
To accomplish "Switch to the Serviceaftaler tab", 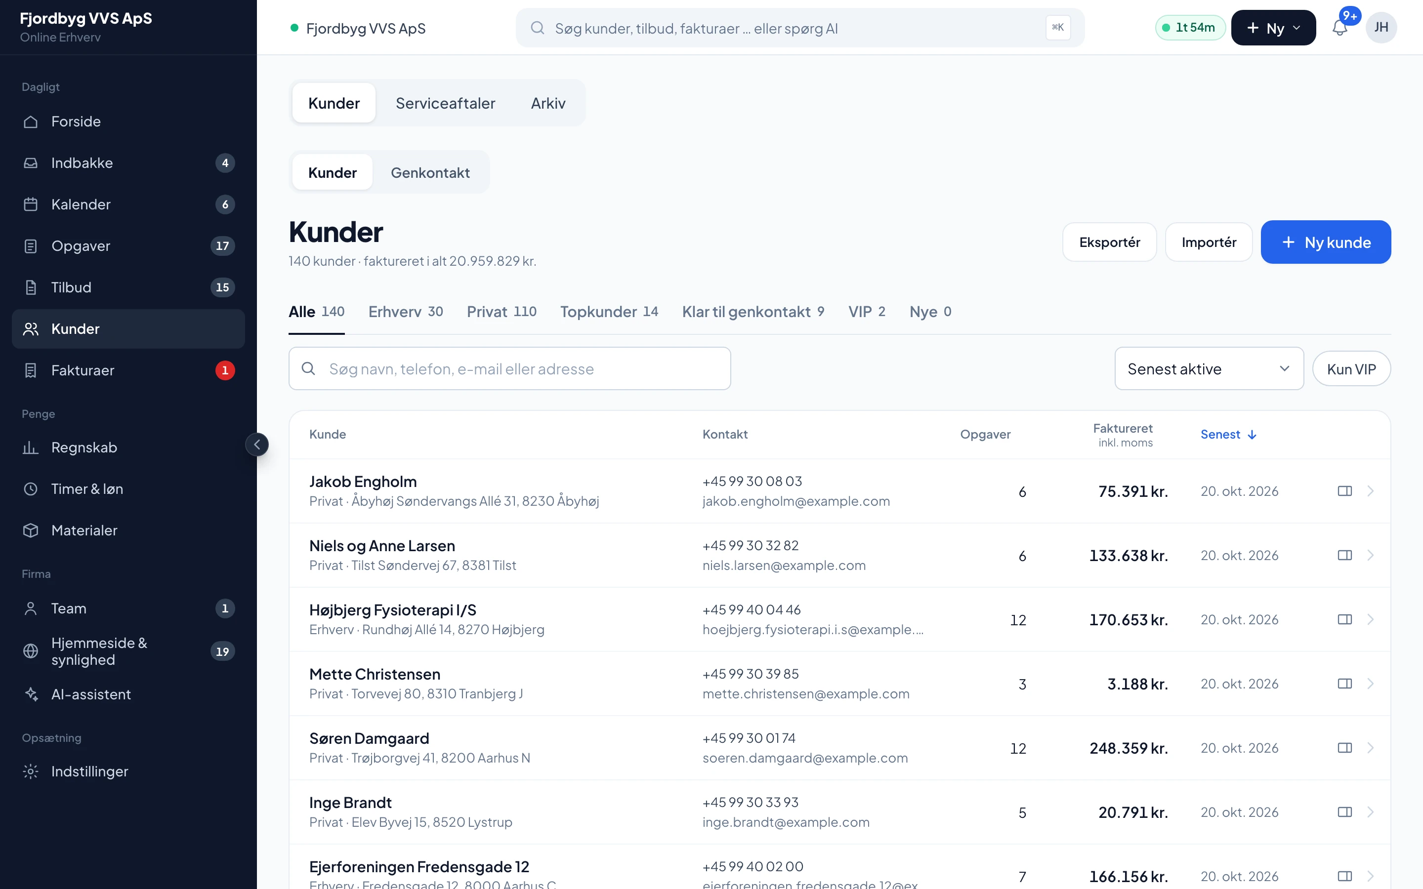I will tap(445, 103).
